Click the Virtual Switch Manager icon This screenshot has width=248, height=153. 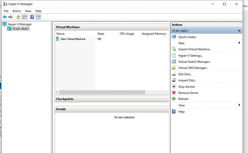pyautogui.click(x=174, y=62)
